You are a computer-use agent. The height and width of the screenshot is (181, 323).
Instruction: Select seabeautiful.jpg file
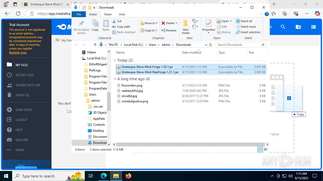click(191, 91)
